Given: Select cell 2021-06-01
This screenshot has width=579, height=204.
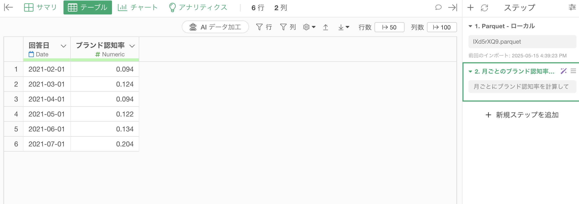Looking at the screenshot, I should click(47, 129).
